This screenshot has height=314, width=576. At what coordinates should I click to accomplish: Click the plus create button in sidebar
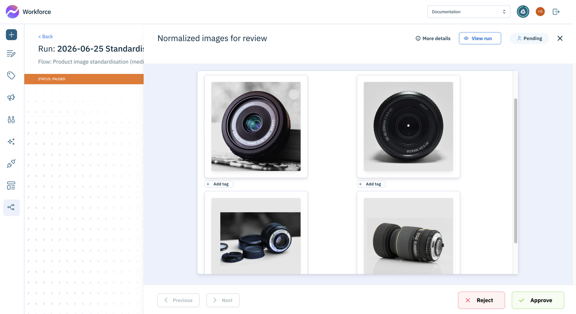click(x=11, y=35)
